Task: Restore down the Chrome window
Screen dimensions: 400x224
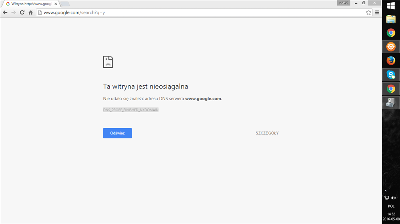Action: coord(364,3)
